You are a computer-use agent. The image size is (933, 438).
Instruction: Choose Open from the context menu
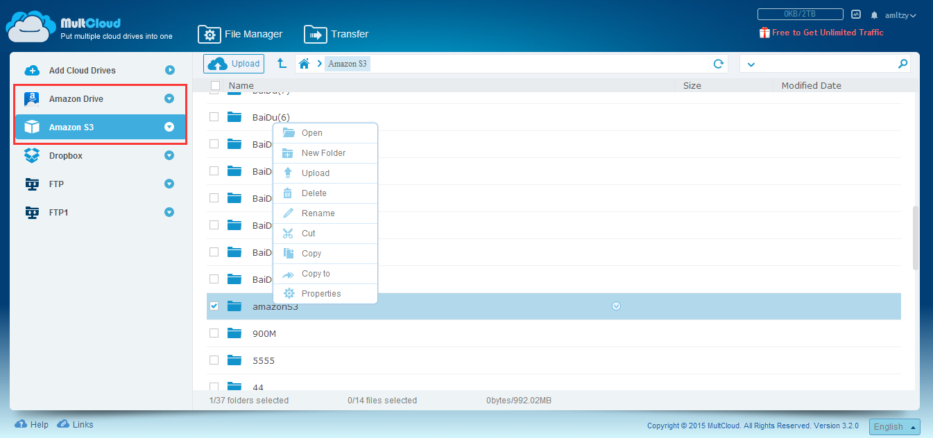325,133
